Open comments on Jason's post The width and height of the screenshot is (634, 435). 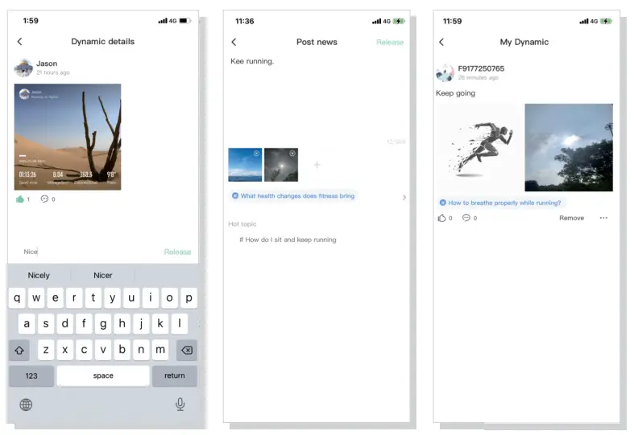click(x=44, y=199)
